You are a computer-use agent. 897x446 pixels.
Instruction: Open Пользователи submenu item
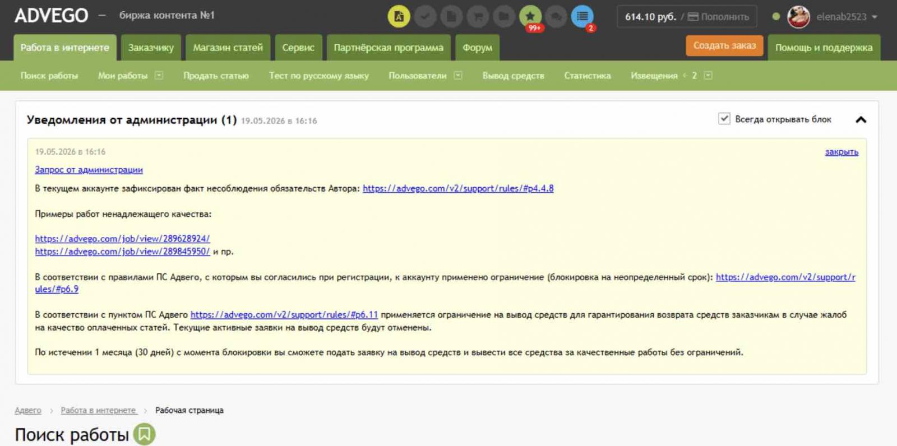point(418,76)
